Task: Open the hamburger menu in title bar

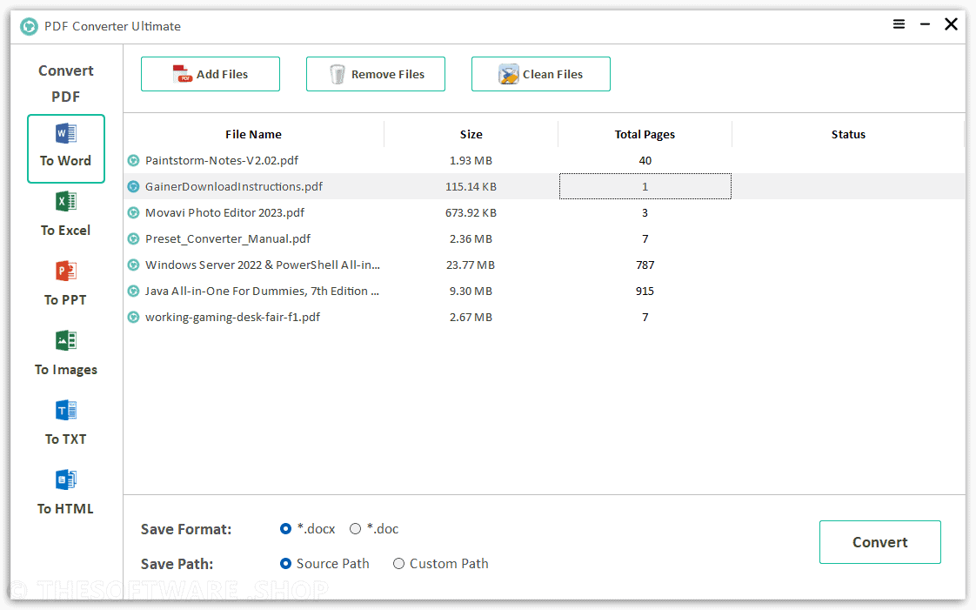Action: coord(899,24)
